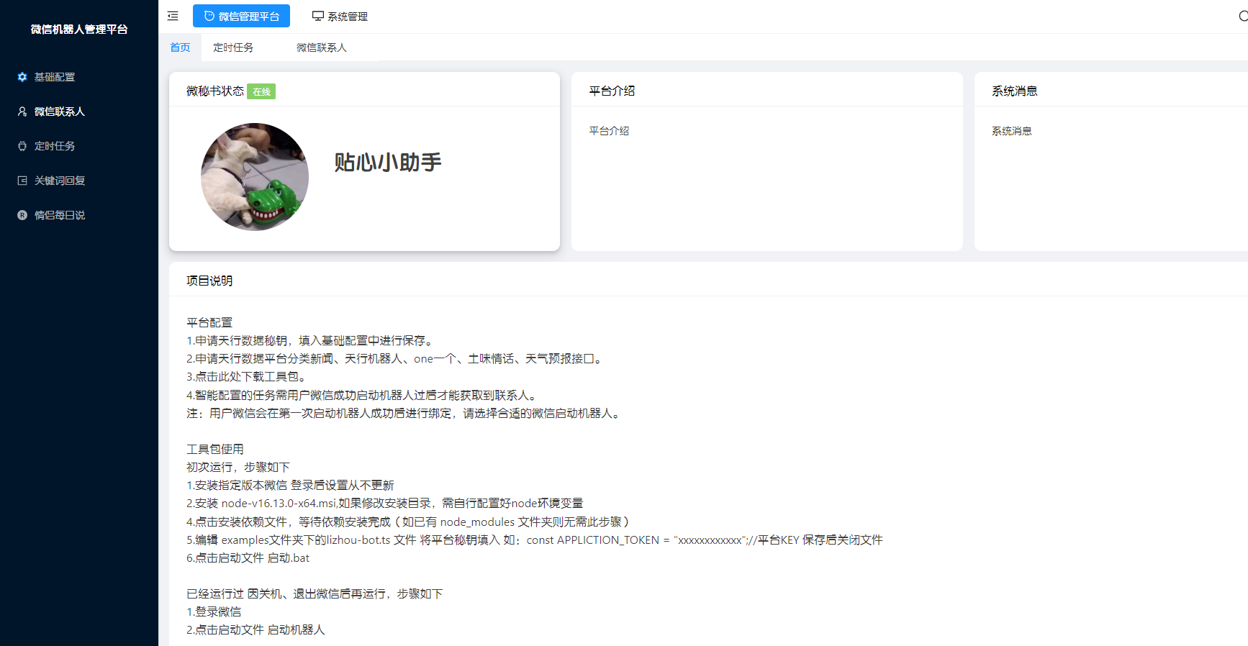Viewport: 1248px width, 646px height.
Task: Select 系统管理 in the top navigation
Action: pyautogui.click(x=340, y=16)
